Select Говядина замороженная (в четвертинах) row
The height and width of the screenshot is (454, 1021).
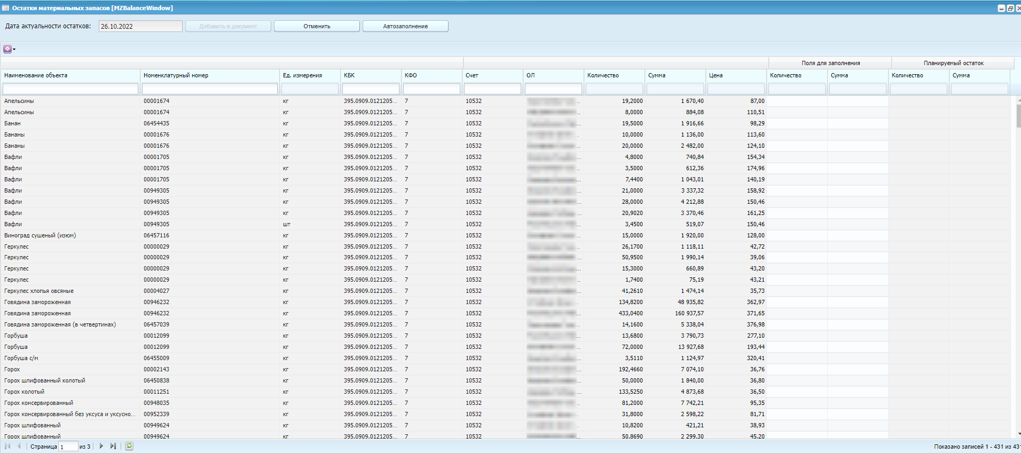506,324
